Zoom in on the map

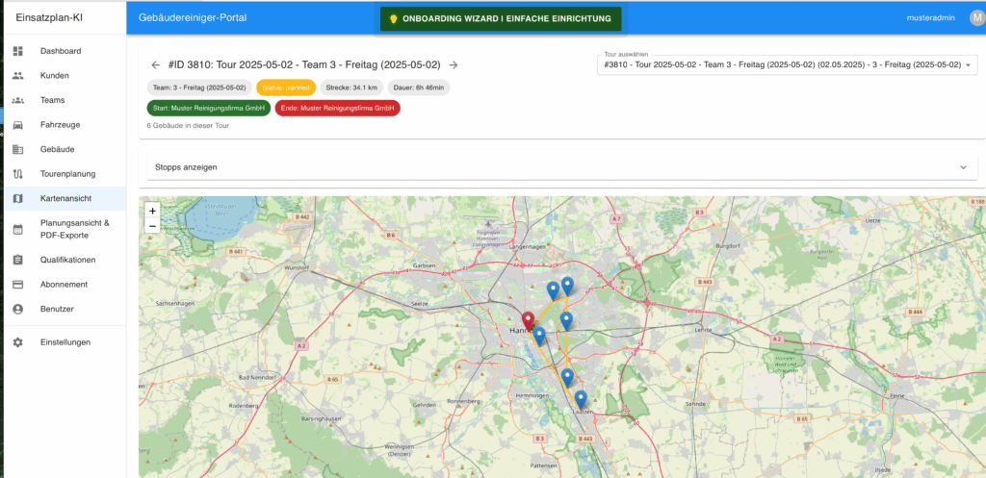(x=152, y=211)
